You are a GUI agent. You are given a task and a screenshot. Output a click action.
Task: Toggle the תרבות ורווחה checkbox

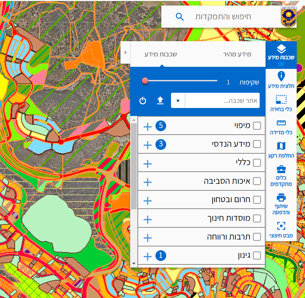coord(257,237)
